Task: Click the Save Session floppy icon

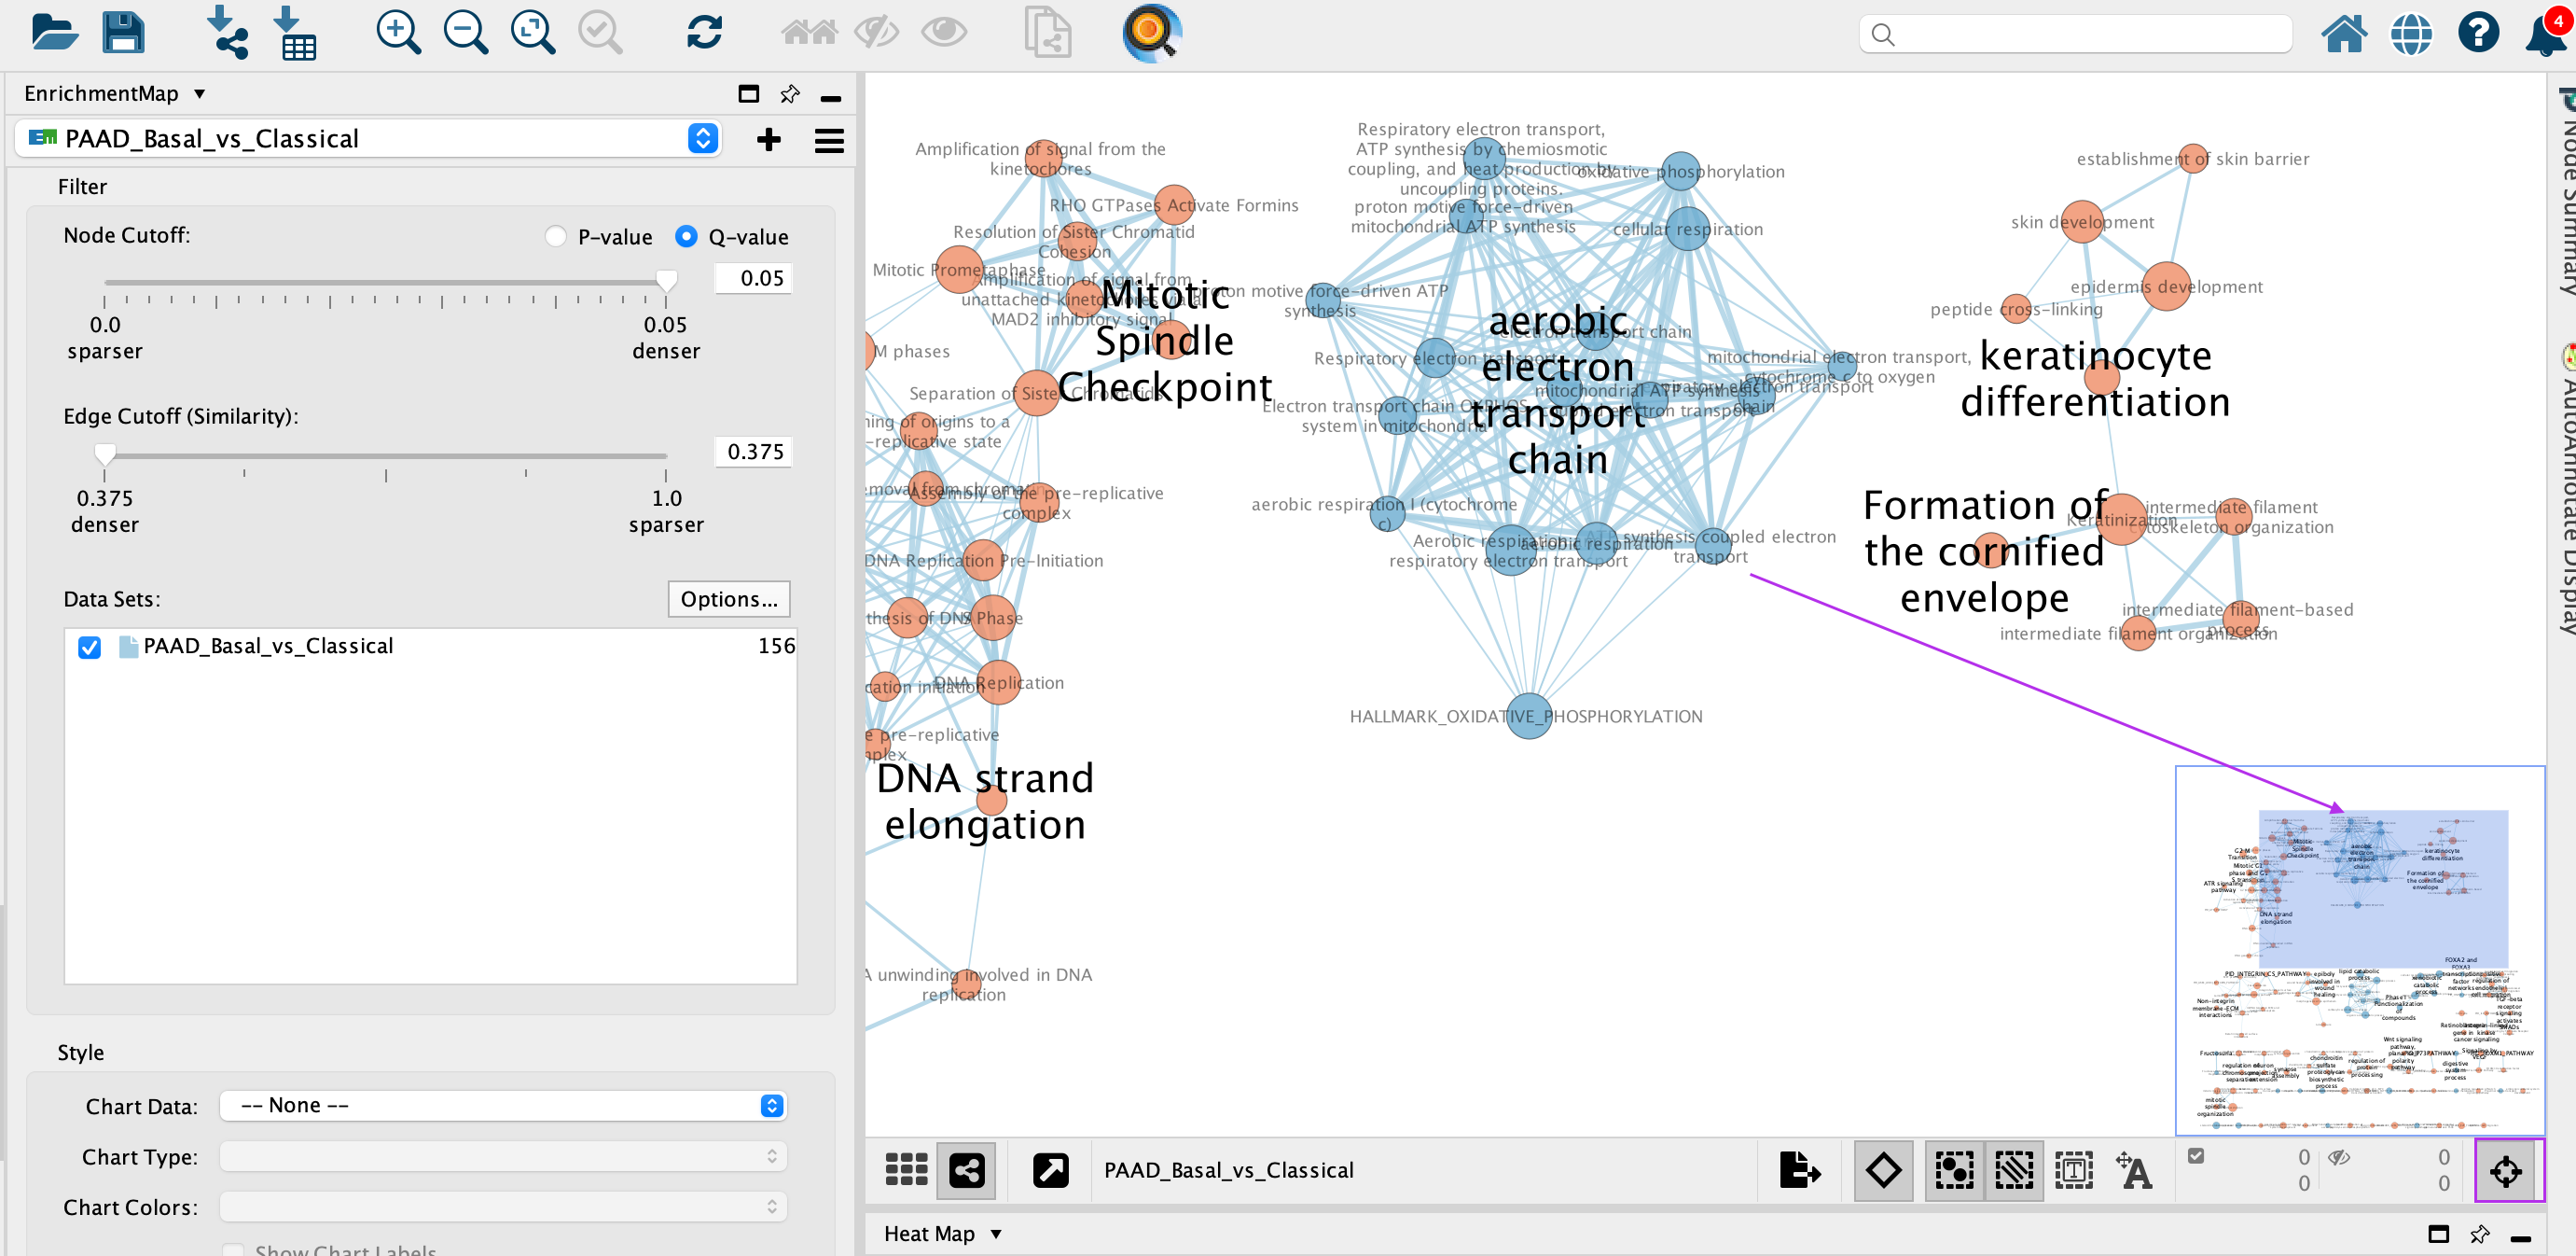Action: pos(124,33)
